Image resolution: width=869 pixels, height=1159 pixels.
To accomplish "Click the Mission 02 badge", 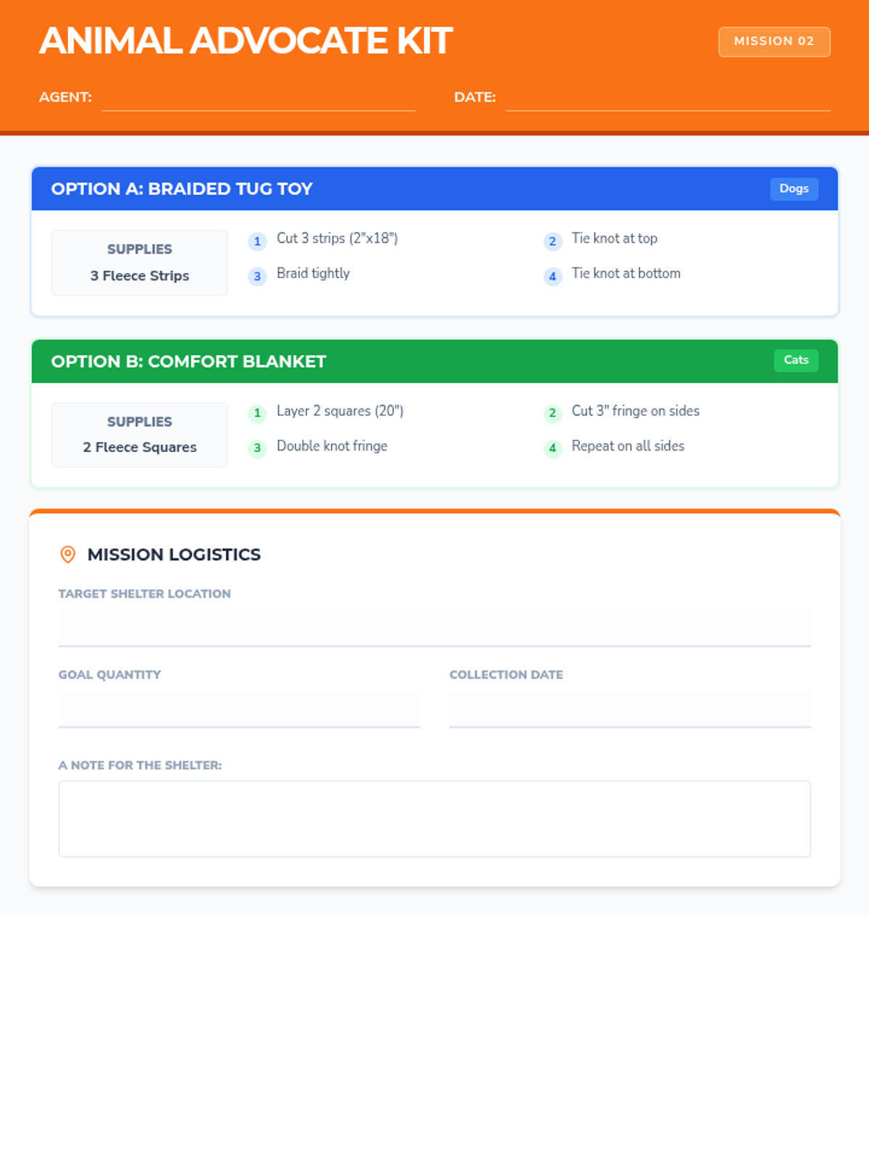I will pyautogui.click(x=773, y=41).
